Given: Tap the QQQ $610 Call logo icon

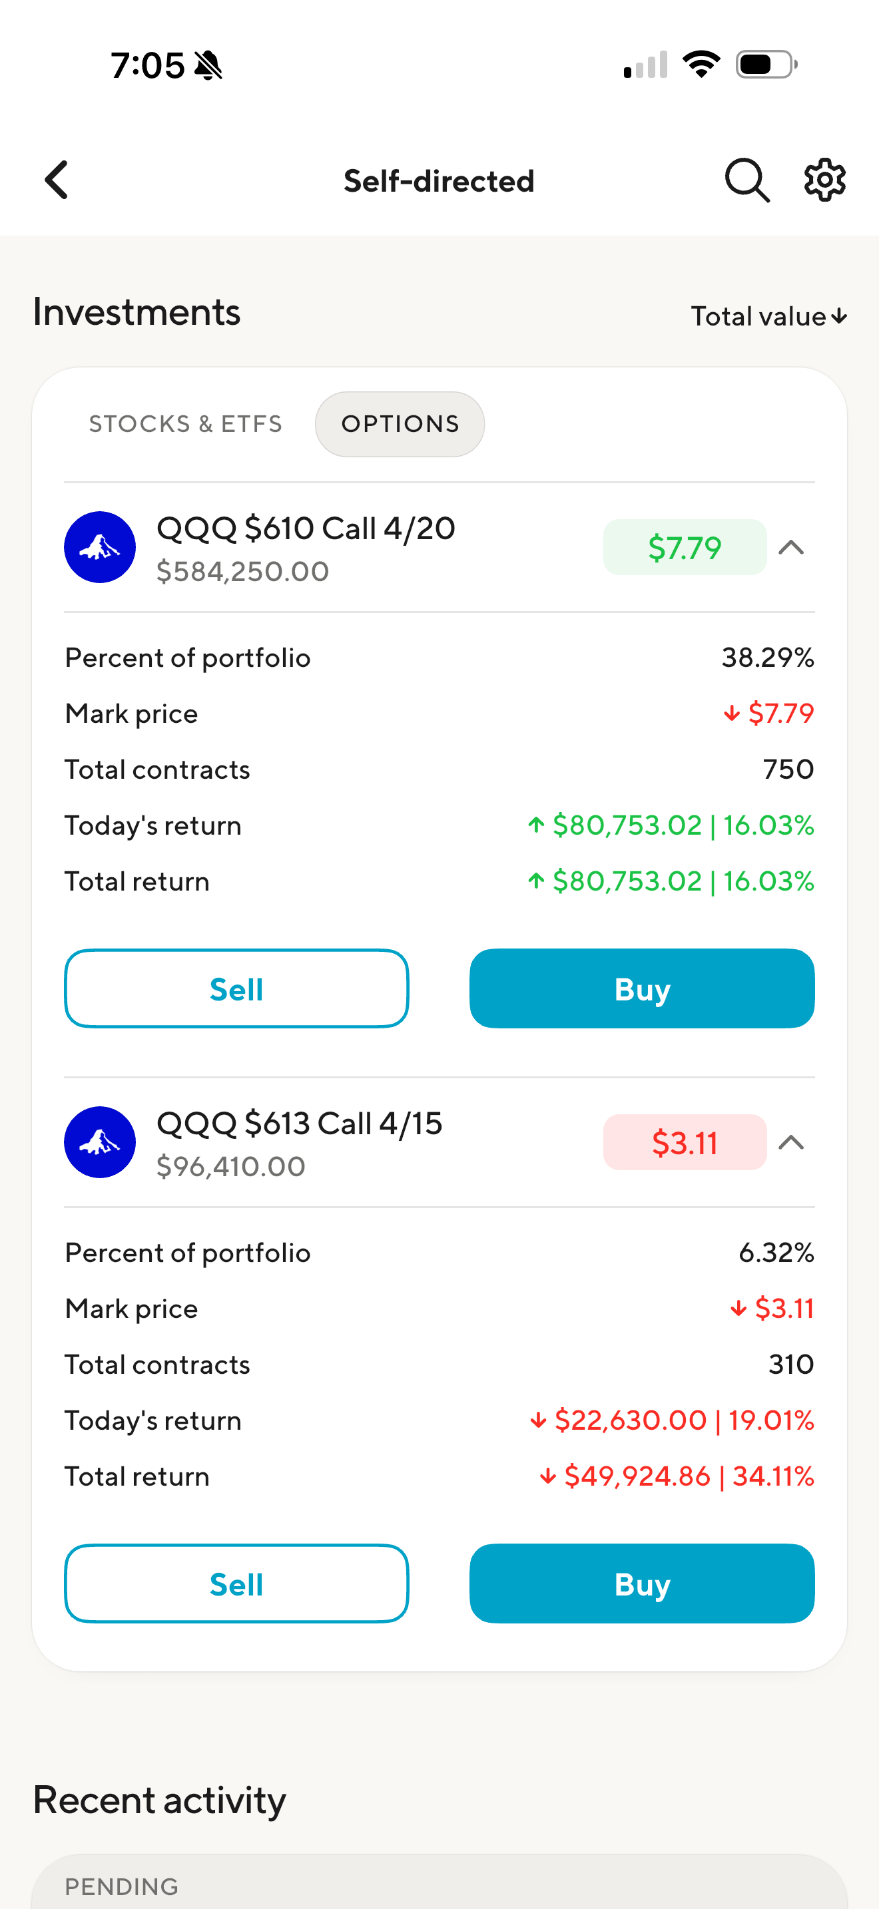Looking at the screenshot, I should 100,548.
